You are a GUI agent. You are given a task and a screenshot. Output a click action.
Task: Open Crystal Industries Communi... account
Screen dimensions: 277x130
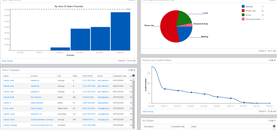tap(43, 119)
